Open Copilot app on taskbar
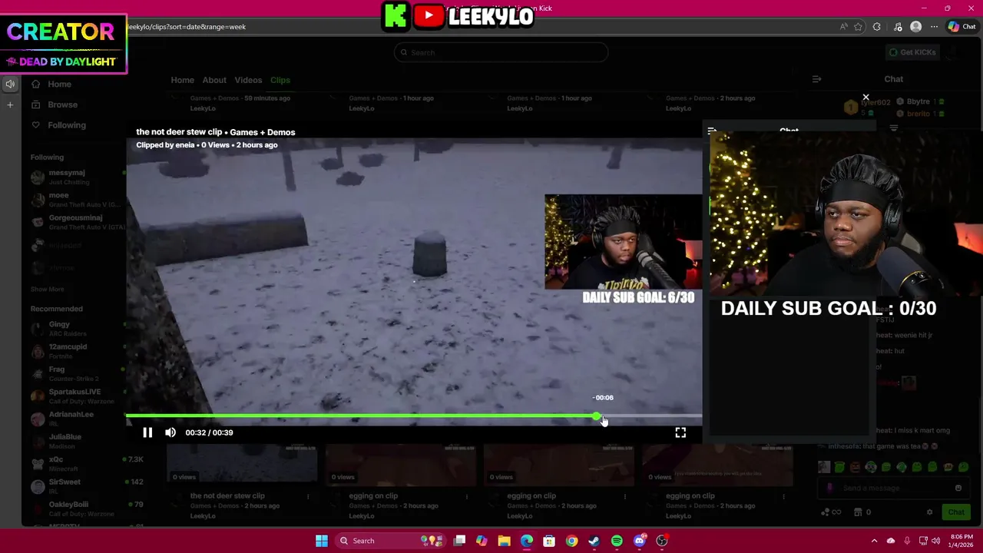 coord(482,541)
